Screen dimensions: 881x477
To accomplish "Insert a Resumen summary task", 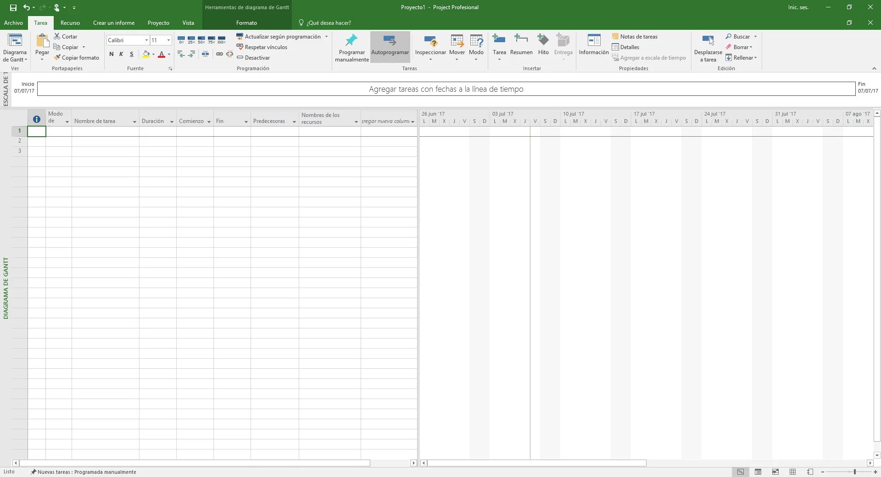I will tap(521, 46).
